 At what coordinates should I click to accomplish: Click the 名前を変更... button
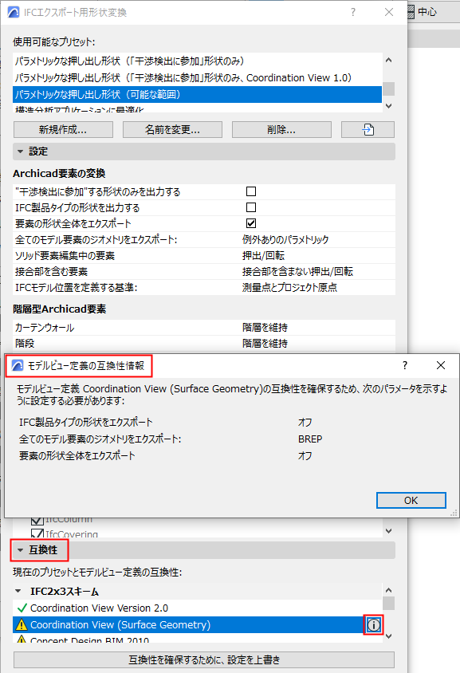coord(172,130)
